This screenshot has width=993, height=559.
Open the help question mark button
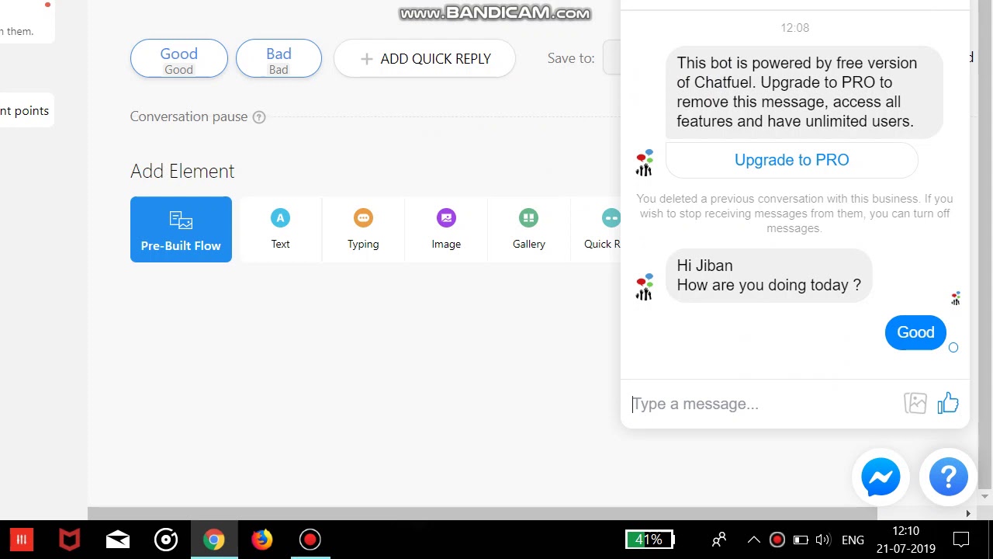tap(949, 477)
